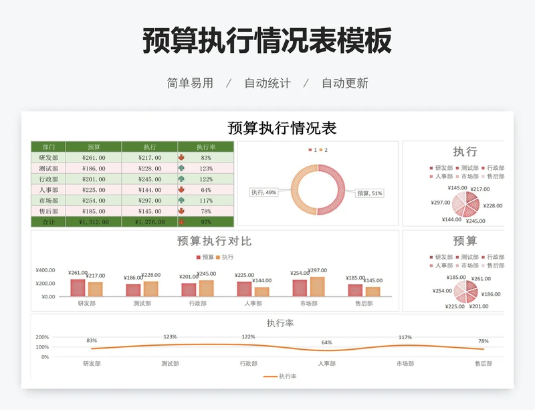Click the green up arrow in 测试部 table row
This screenshot has width=535, height=410.
[x=181, y=168]
